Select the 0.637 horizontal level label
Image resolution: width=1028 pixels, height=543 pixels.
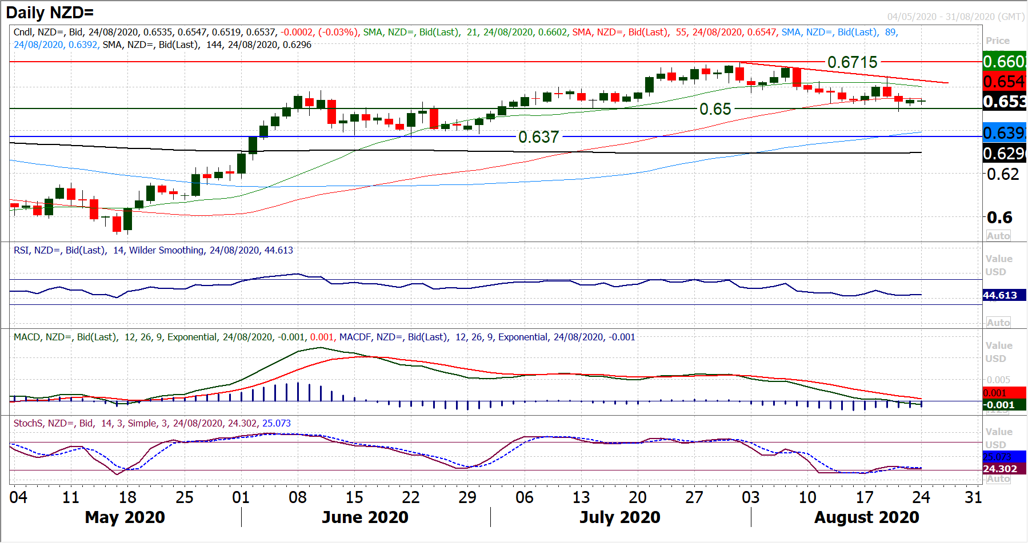click(538, 137)
